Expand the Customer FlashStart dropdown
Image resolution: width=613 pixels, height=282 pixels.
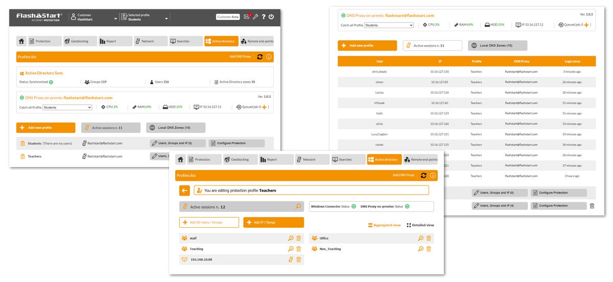[x=115, y=19]
